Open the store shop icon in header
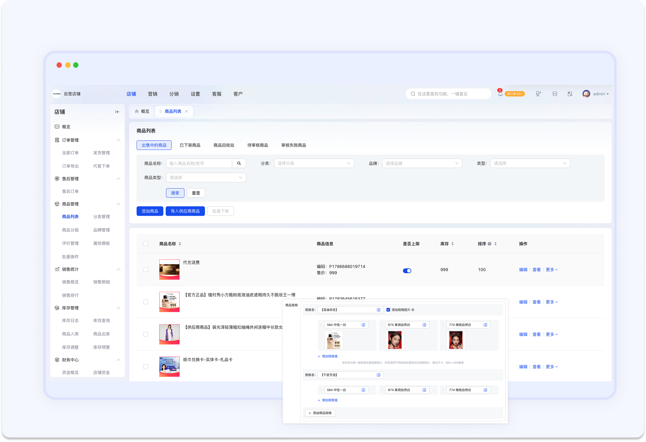The image size is (646, 442). pyautogui.click(x=555, y=94)
